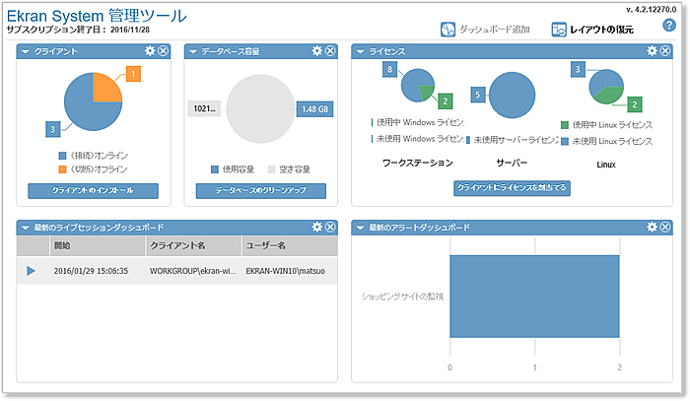Viewport: 690px width, 401px height.
Task: Click the help question mark icon
Action: point(669,26)
